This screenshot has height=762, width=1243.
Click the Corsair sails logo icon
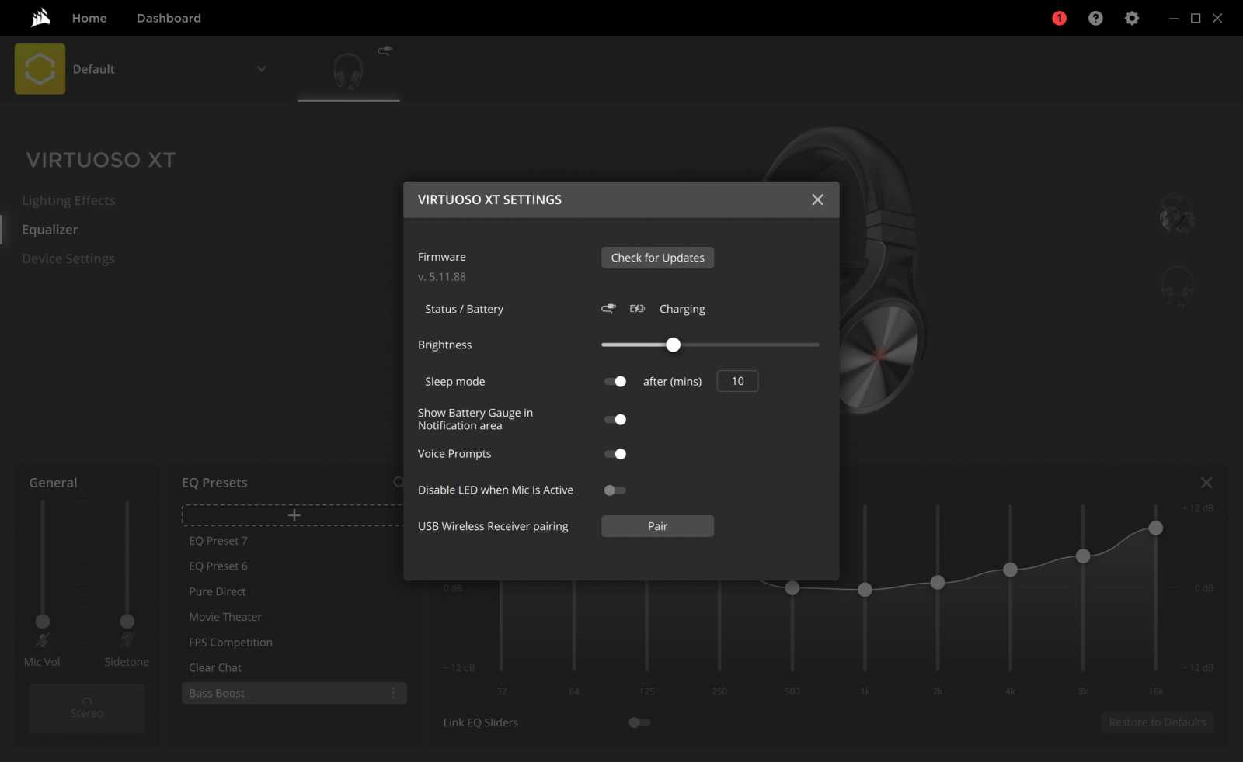pyautogui.click(x=40, y=17)
